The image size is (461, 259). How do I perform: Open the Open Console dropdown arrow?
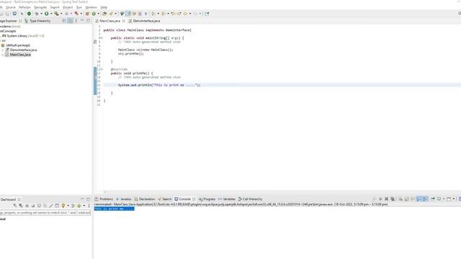(x=454, y=199)
